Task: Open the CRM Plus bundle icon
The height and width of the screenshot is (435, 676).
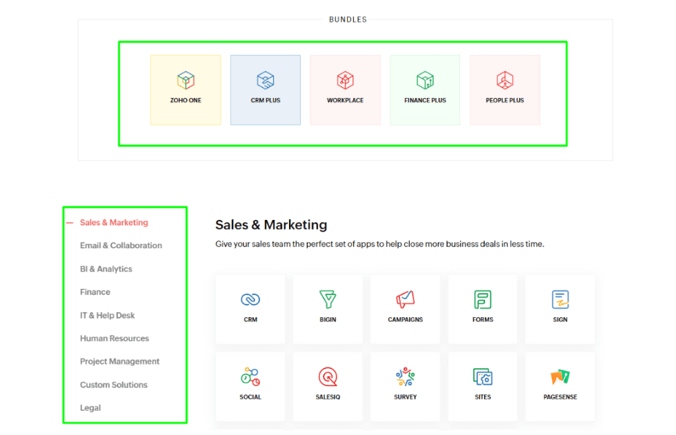Action: pos(266,81)
